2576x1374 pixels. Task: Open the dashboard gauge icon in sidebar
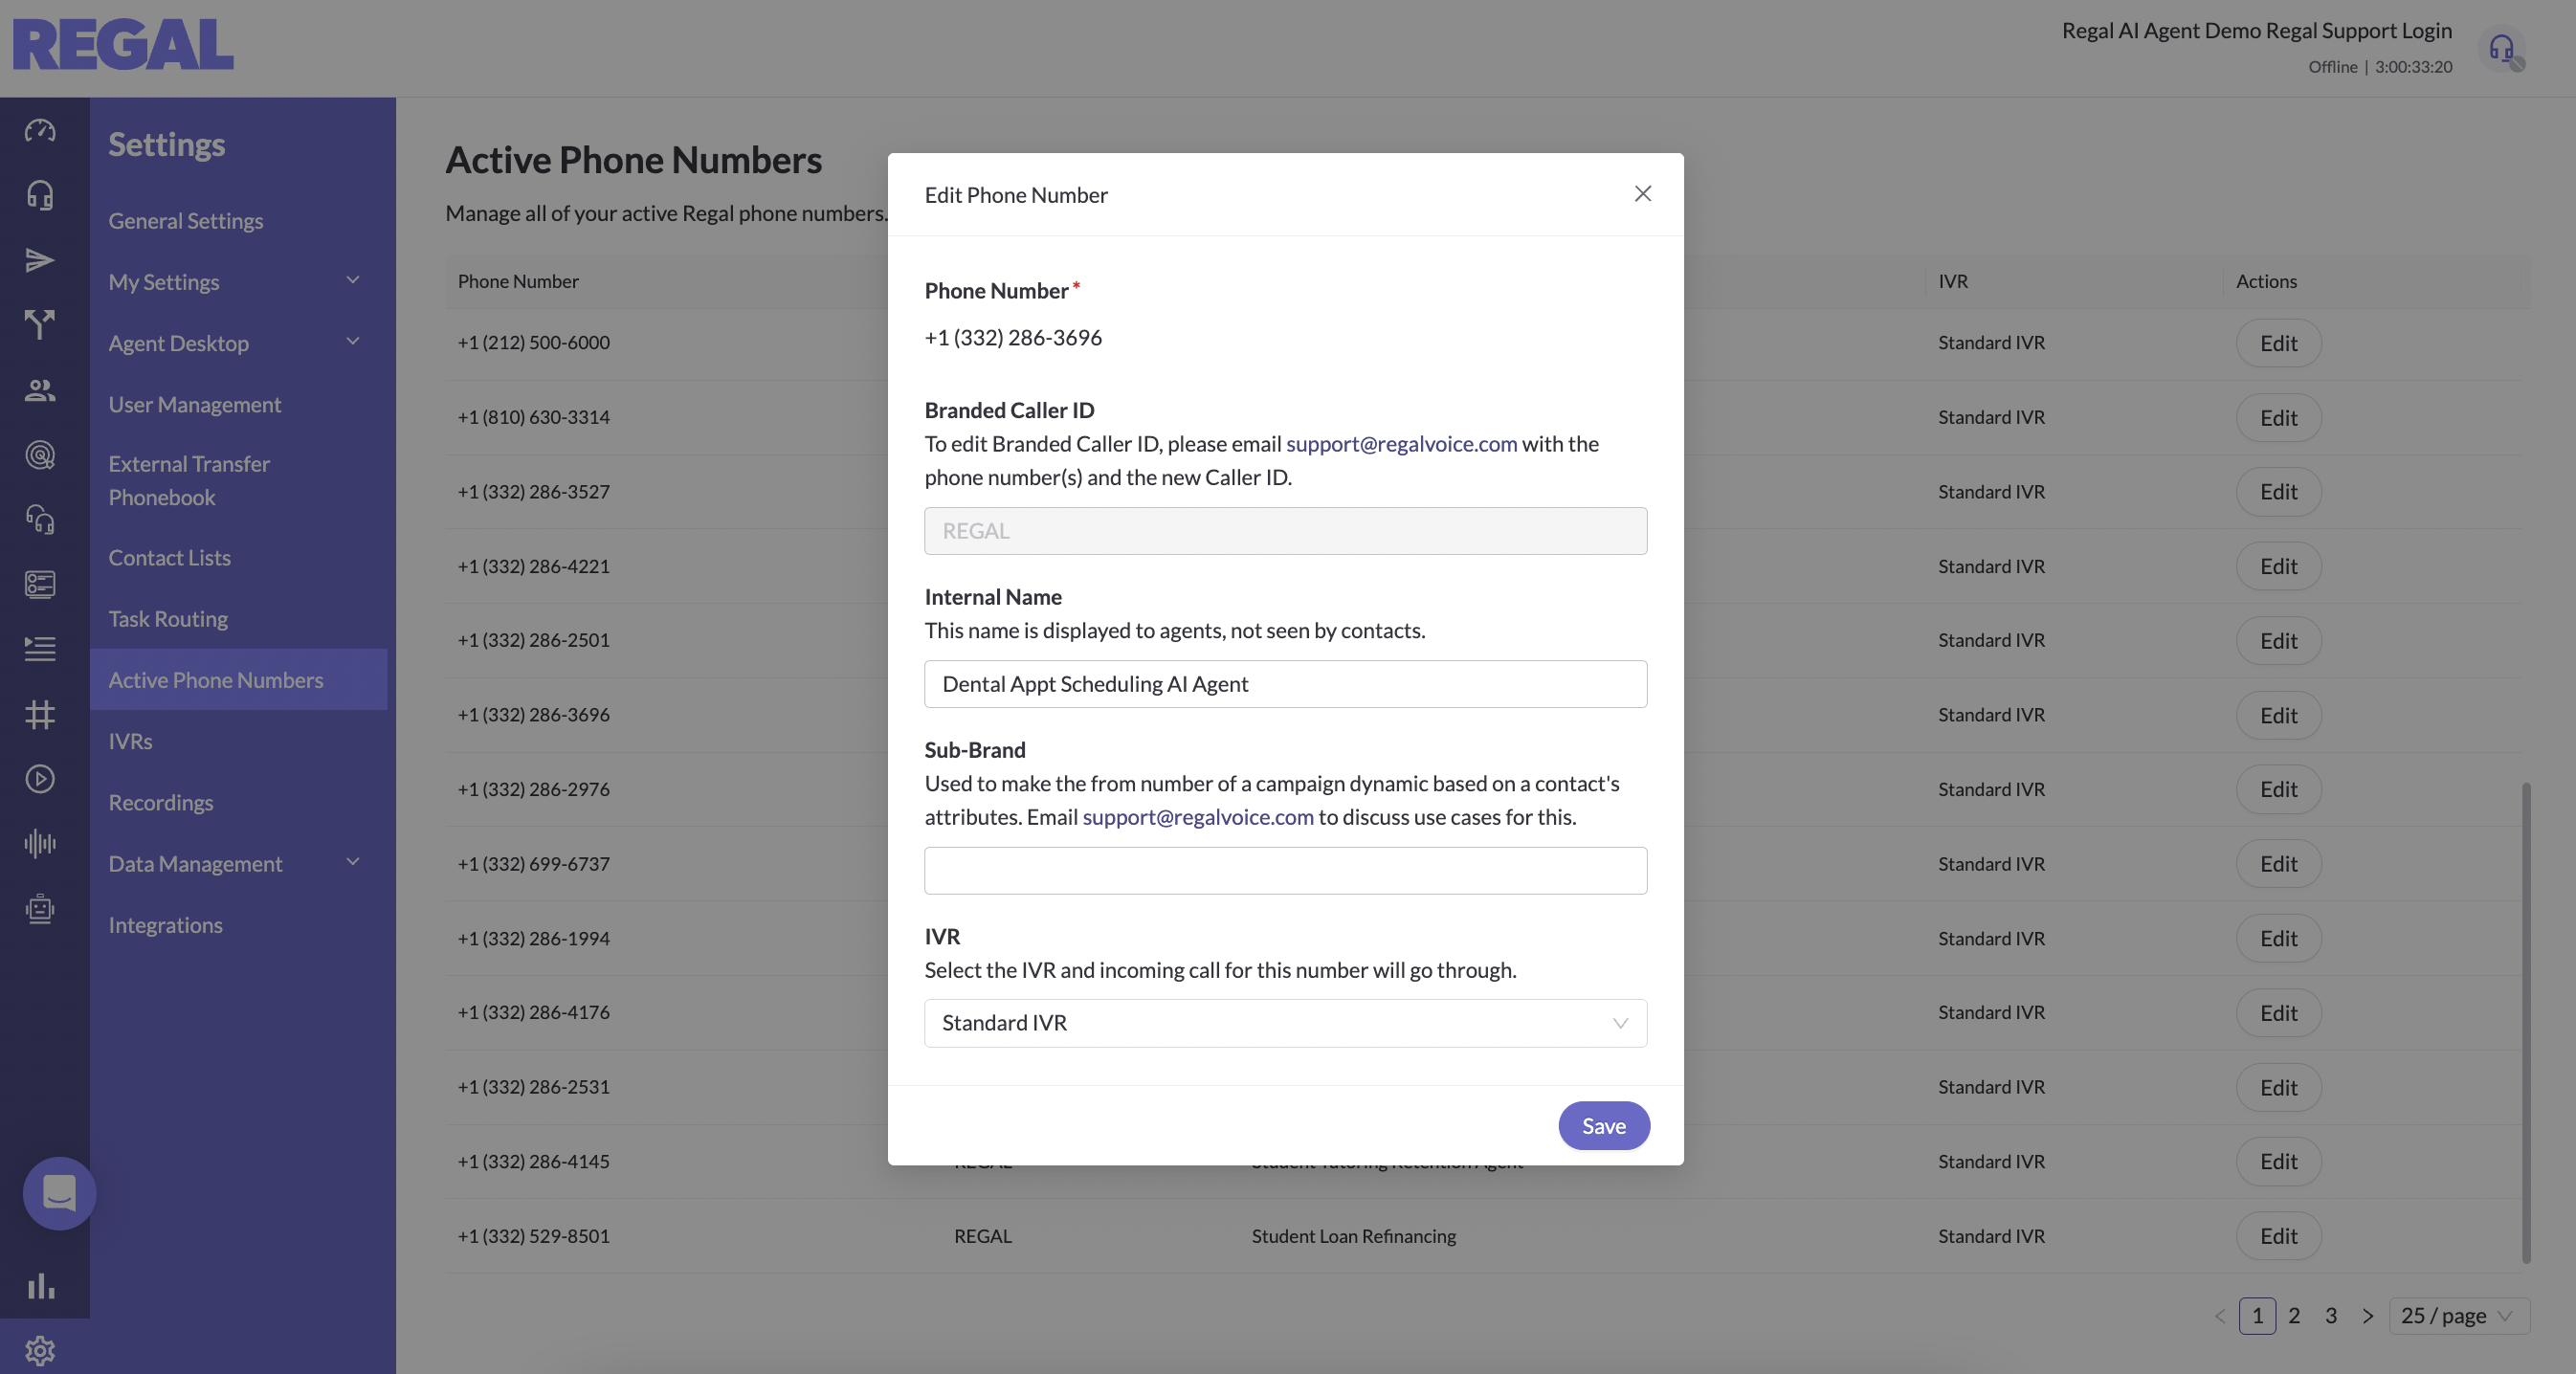(40, 130)
